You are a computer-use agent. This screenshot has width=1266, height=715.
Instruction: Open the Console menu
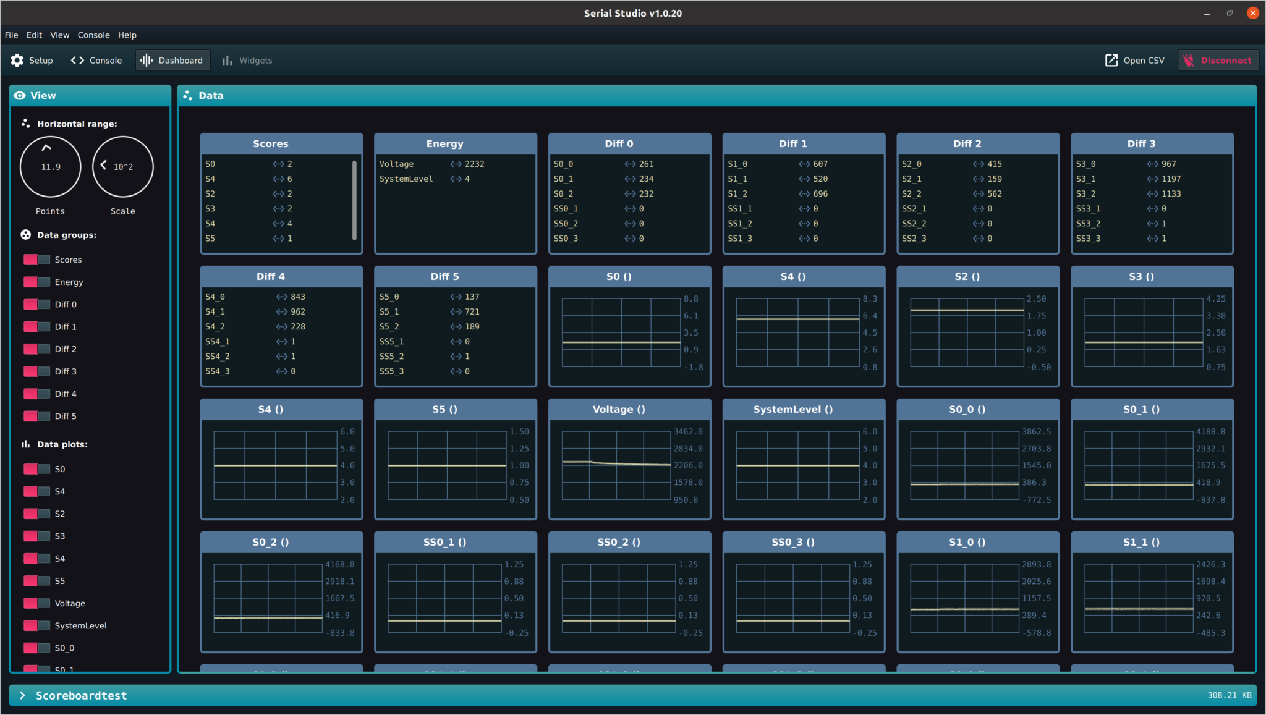[x=93, y=35]
